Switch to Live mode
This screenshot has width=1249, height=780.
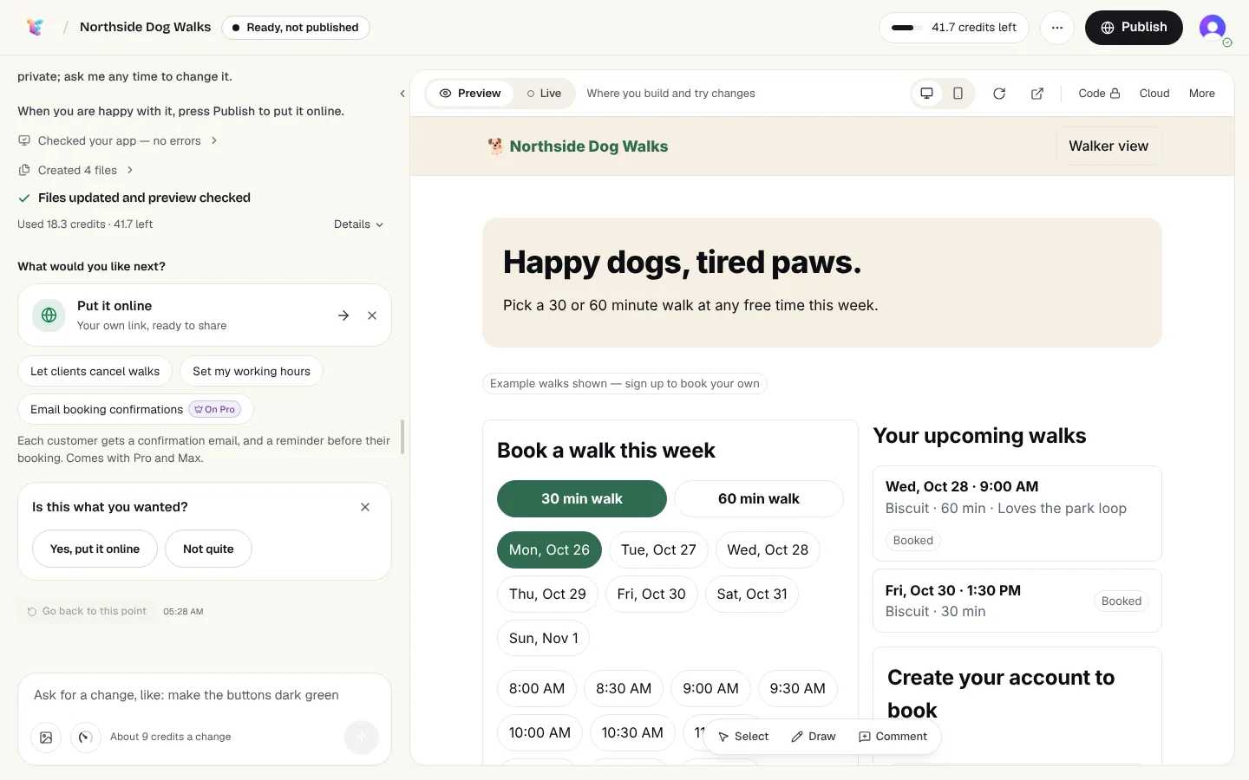tap(544, 94)
